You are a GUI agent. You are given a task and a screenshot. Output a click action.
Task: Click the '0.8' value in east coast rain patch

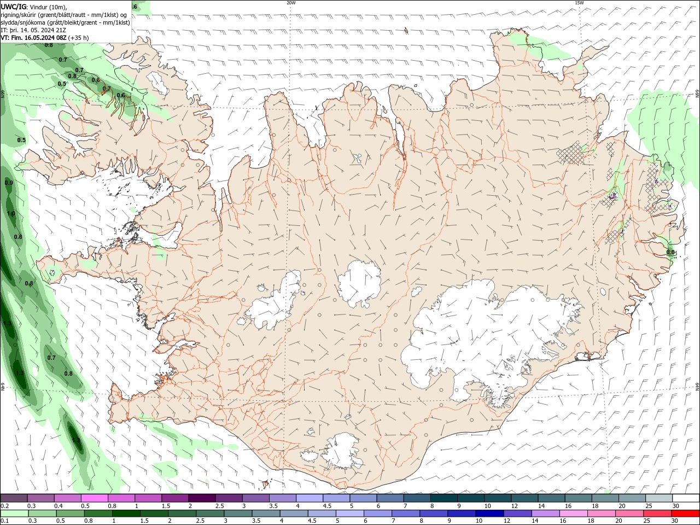click(x=670, y=252)
